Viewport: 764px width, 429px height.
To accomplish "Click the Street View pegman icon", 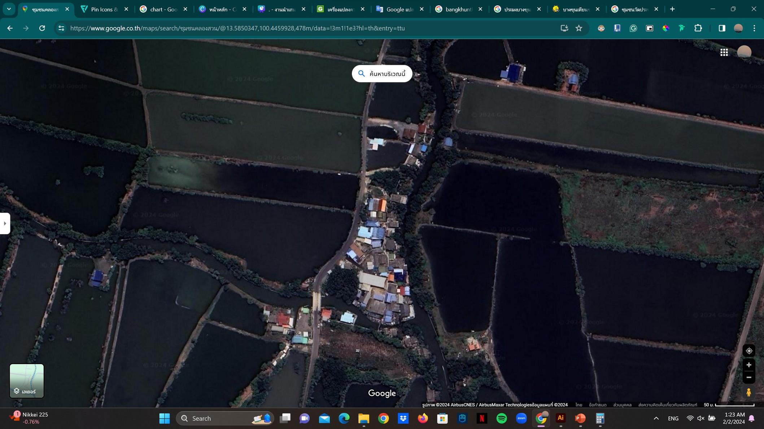I will (749, 392).
